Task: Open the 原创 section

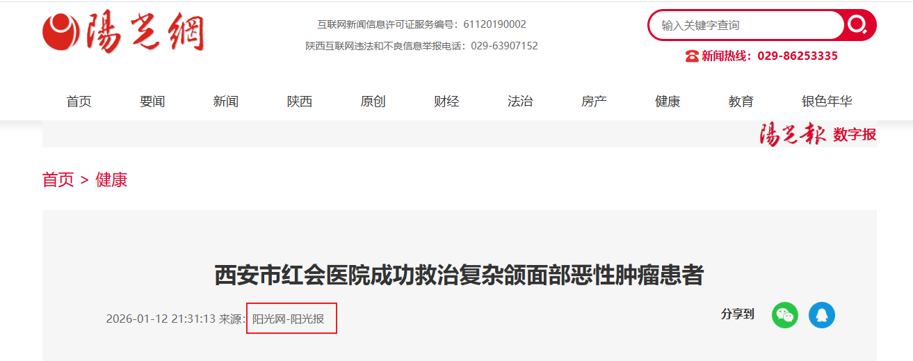Action: 373,102
